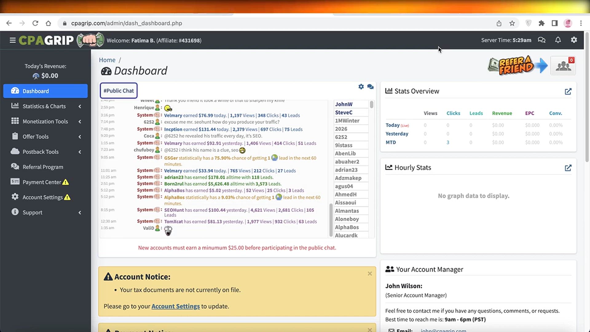Click the CPAGrip fist logo
This screenshot has width=590, height=332.
[x=90, y=40]
